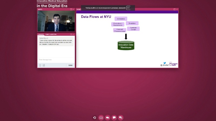Screen dimensions: 216x121
Task: Click the Education Data Warehouse cylinder
Action: point(126,45)
